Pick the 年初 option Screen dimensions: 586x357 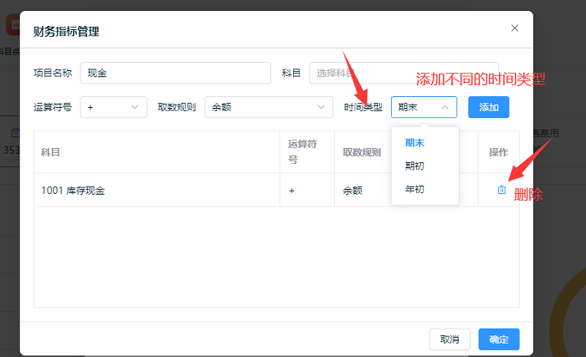414,189
